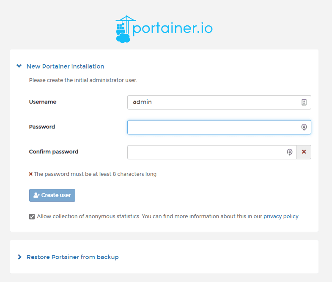Click the password manager icon in Password field
The width and height of the screenshot is (332, 282).
click(304, 127)
